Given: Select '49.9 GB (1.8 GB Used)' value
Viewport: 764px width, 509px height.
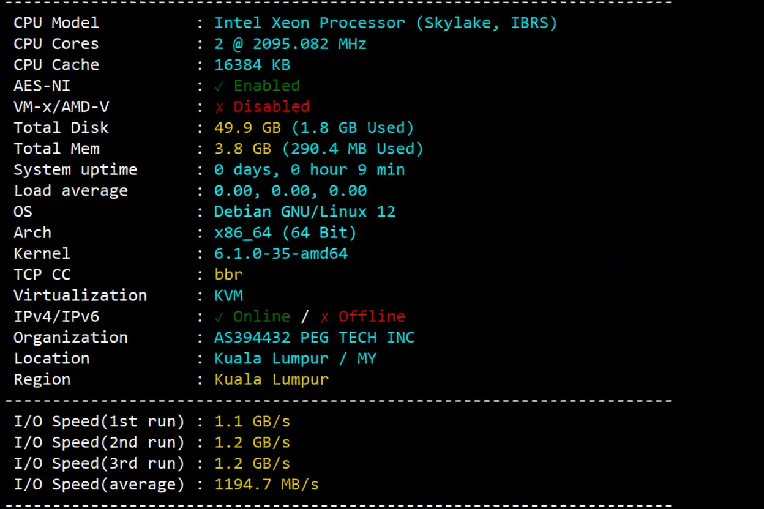Looking at the screenshot, I should pyautogui.click(x=314, y=128).
